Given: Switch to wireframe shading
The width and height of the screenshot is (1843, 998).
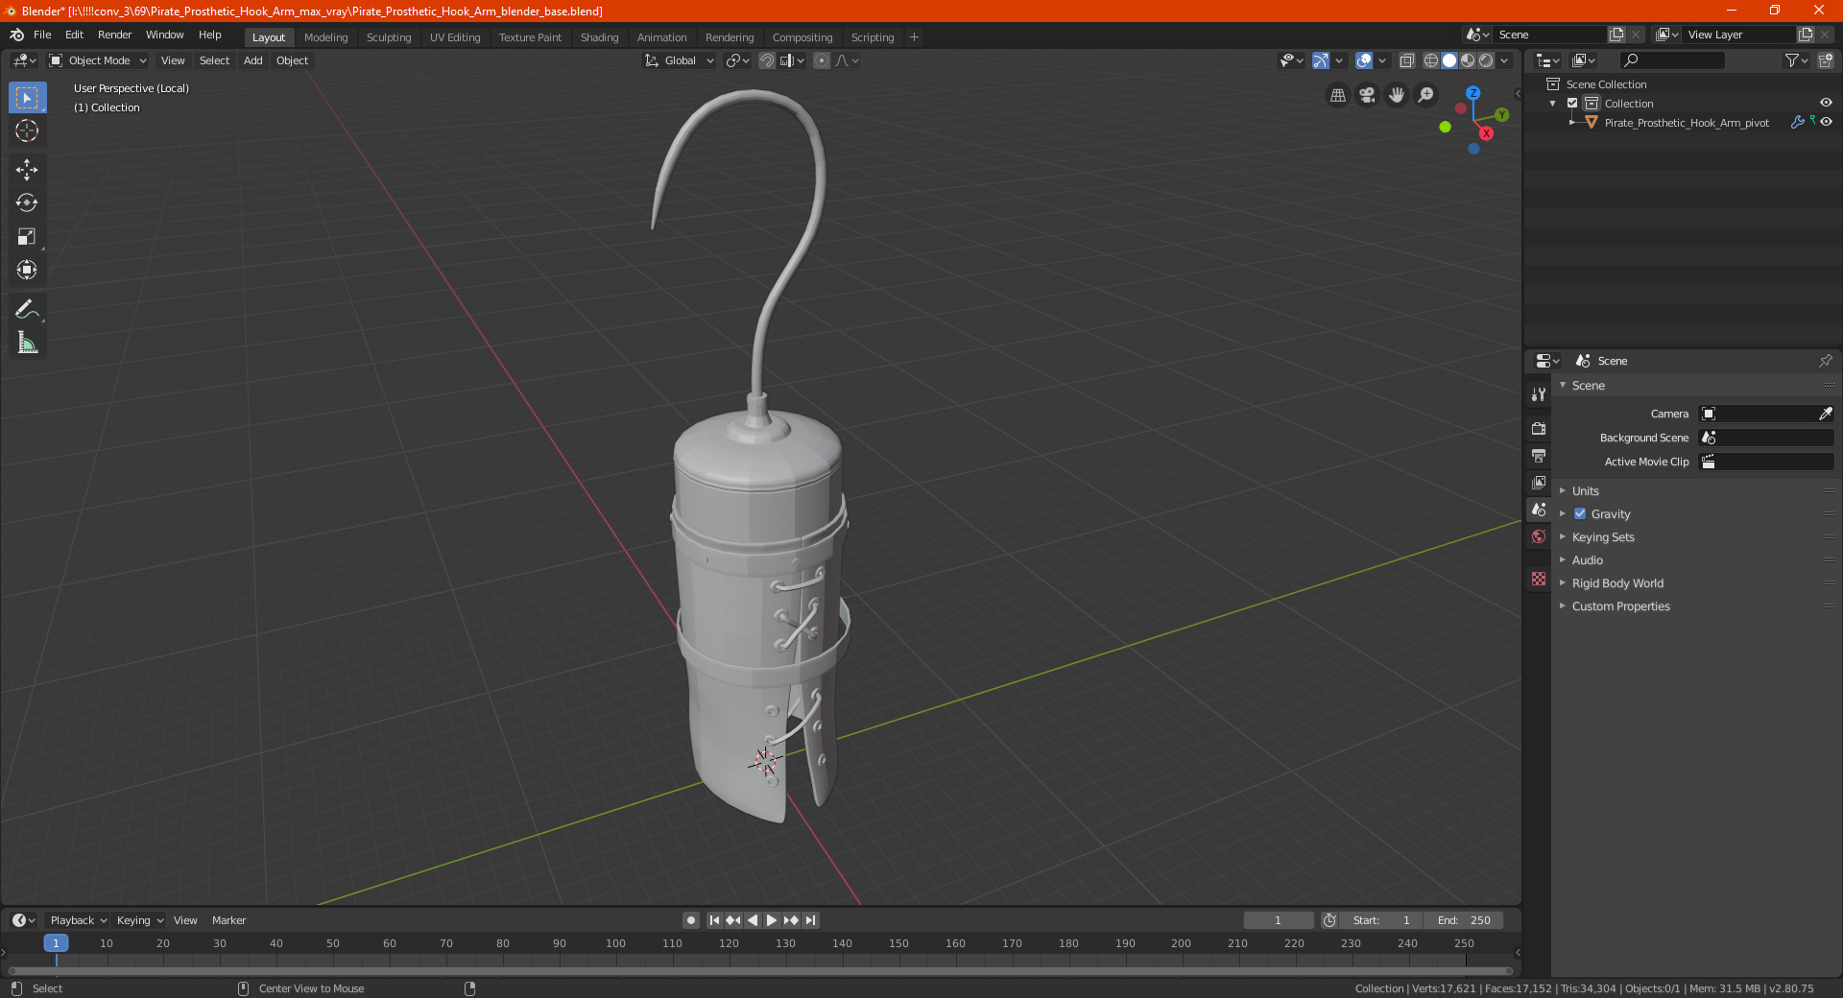Looking at the screenshot, I should [1430, 60].
